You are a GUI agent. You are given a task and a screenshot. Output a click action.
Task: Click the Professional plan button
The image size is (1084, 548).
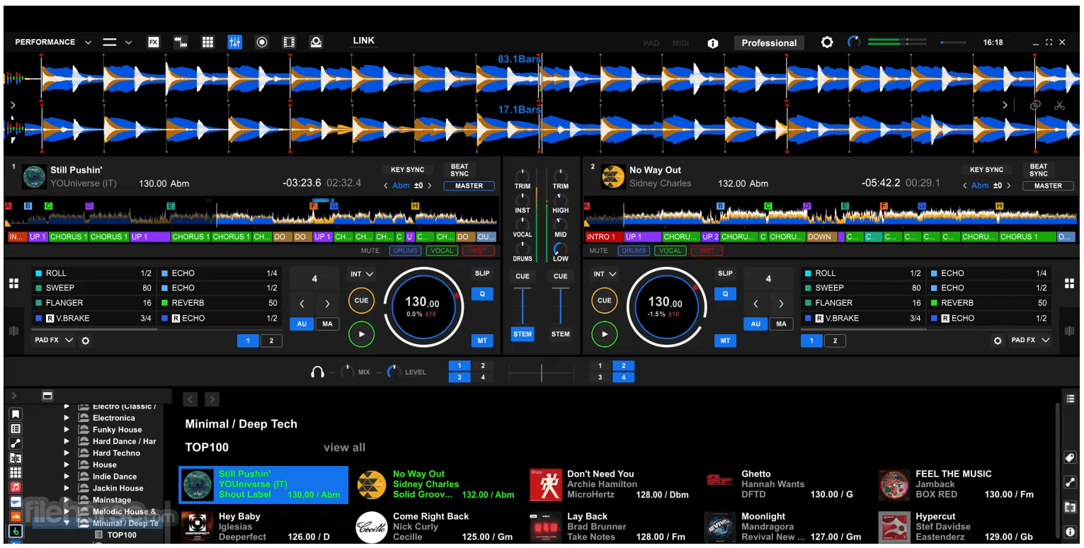click(x=769, y=43)
